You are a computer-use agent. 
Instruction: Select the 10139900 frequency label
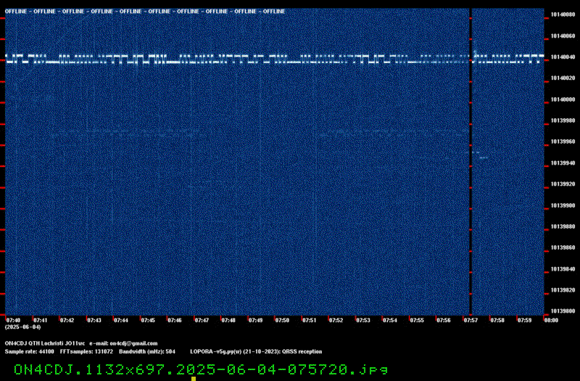click(x=563, y=205)
